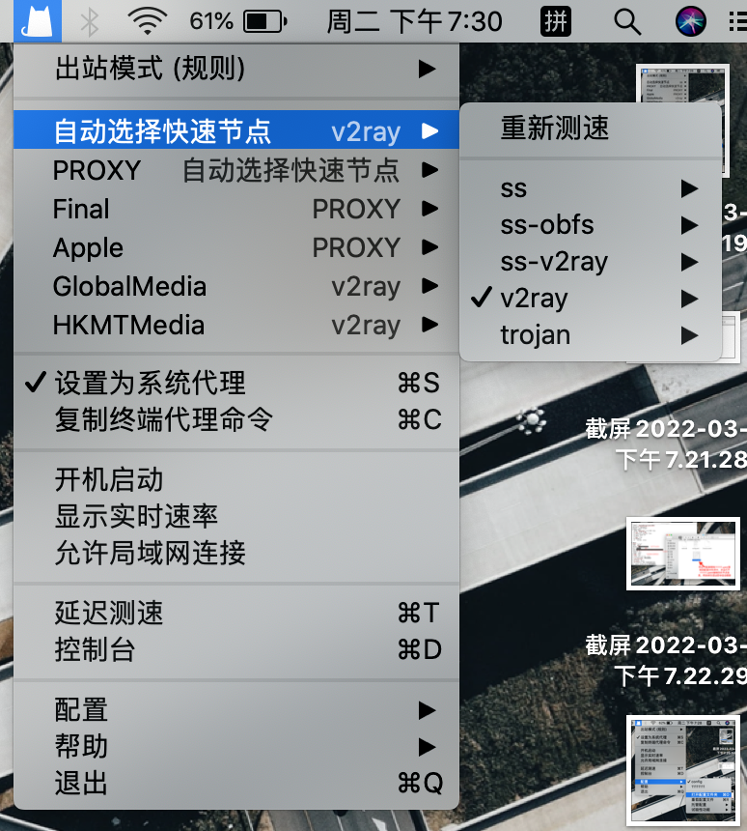Select the checked v2ray node group
The height and width of the screenshot is (831, 747).
[591, 299]
